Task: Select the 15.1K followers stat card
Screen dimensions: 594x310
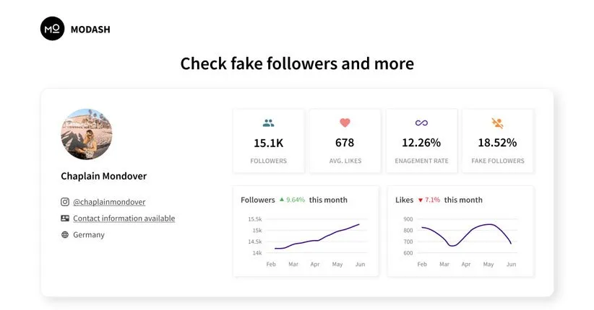Action: 269,141
